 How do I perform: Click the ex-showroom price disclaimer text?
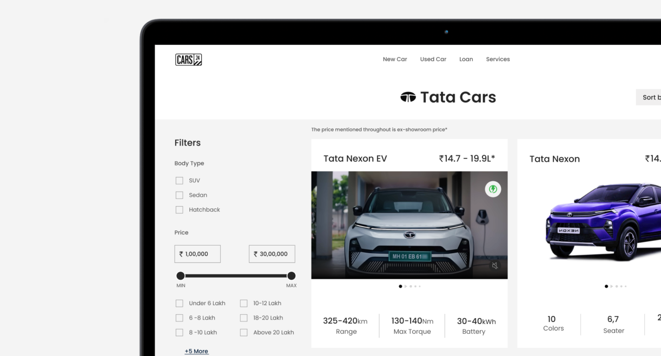click(379, 130)
